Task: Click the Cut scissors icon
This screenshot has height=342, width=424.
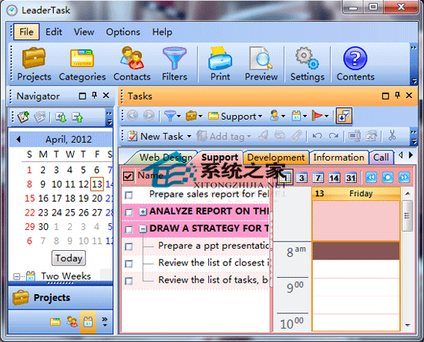Action: (392, 135)
